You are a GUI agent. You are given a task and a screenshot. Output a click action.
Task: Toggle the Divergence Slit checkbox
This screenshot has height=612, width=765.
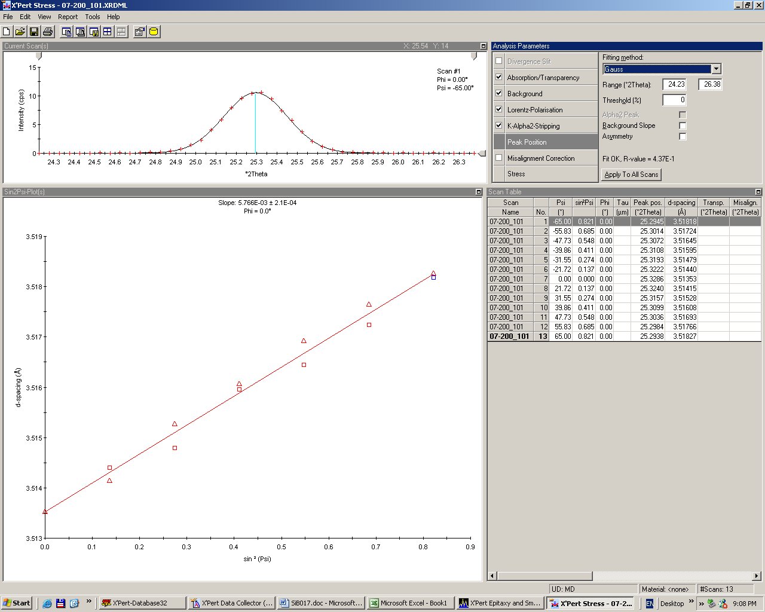(499, 61)
